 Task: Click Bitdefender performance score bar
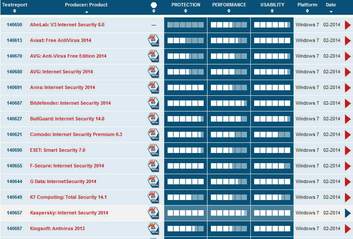click(x=229, y=103)
